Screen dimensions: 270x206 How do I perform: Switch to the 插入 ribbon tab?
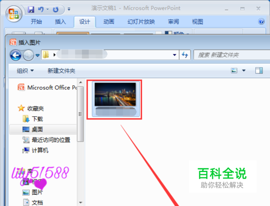point(60,22)
